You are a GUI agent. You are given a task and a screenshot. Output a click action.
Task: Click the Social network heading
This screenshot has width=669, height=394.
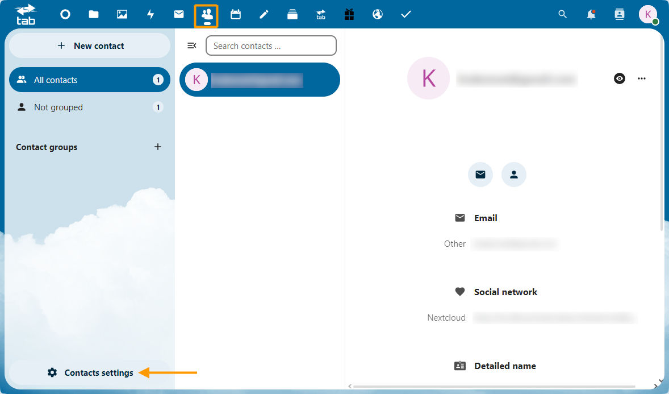pos(505,292)
